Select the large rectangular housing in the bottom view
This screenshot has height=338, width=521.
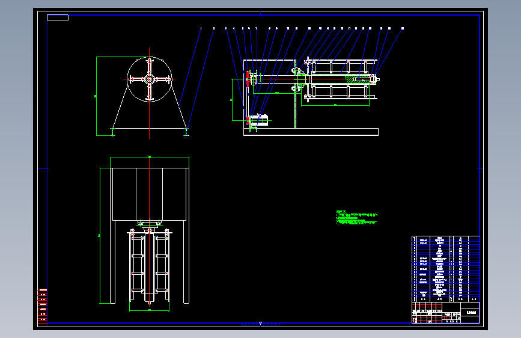coord(149,194)
